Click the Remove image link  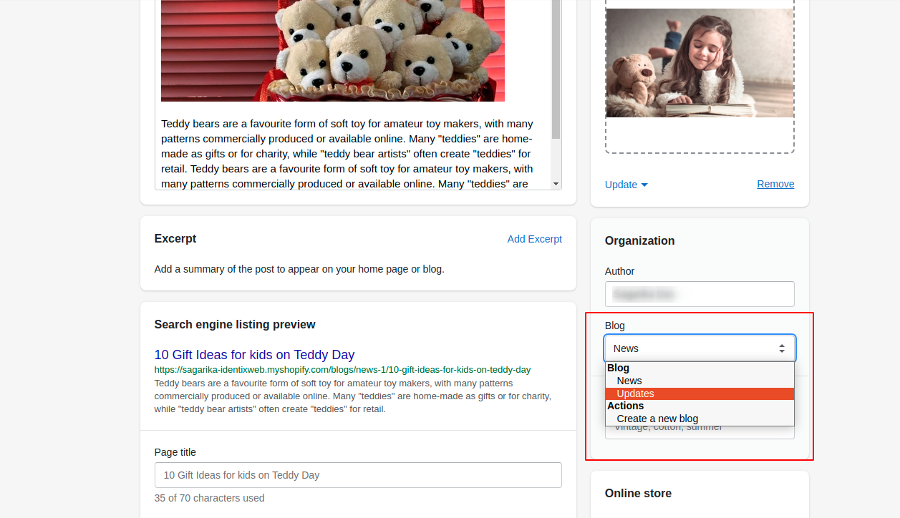click(775, 184)
